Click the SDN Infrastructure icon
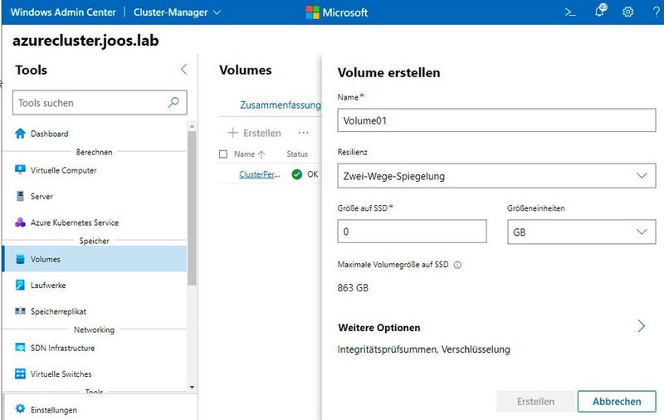 tap(20, 348)
